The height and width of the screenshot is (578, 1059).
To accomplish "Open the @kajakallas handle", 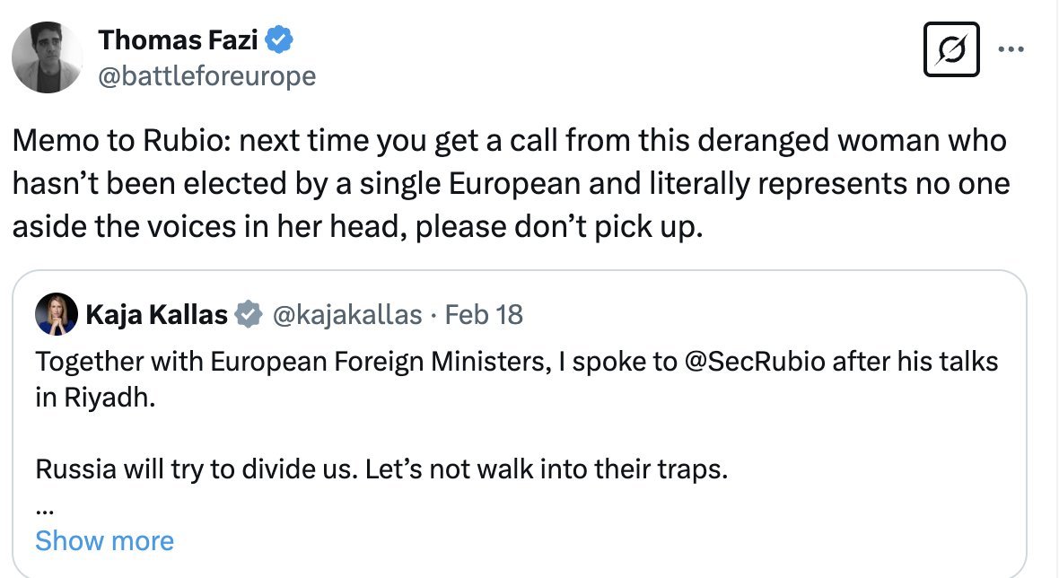I will [346, 315].
